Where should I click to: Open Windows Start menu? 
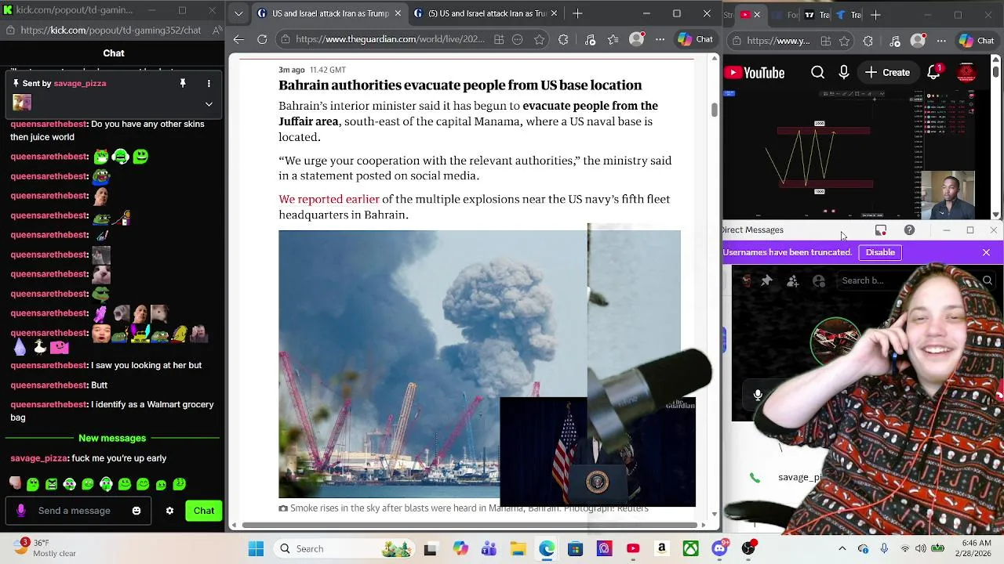click(x=256, y=548)
